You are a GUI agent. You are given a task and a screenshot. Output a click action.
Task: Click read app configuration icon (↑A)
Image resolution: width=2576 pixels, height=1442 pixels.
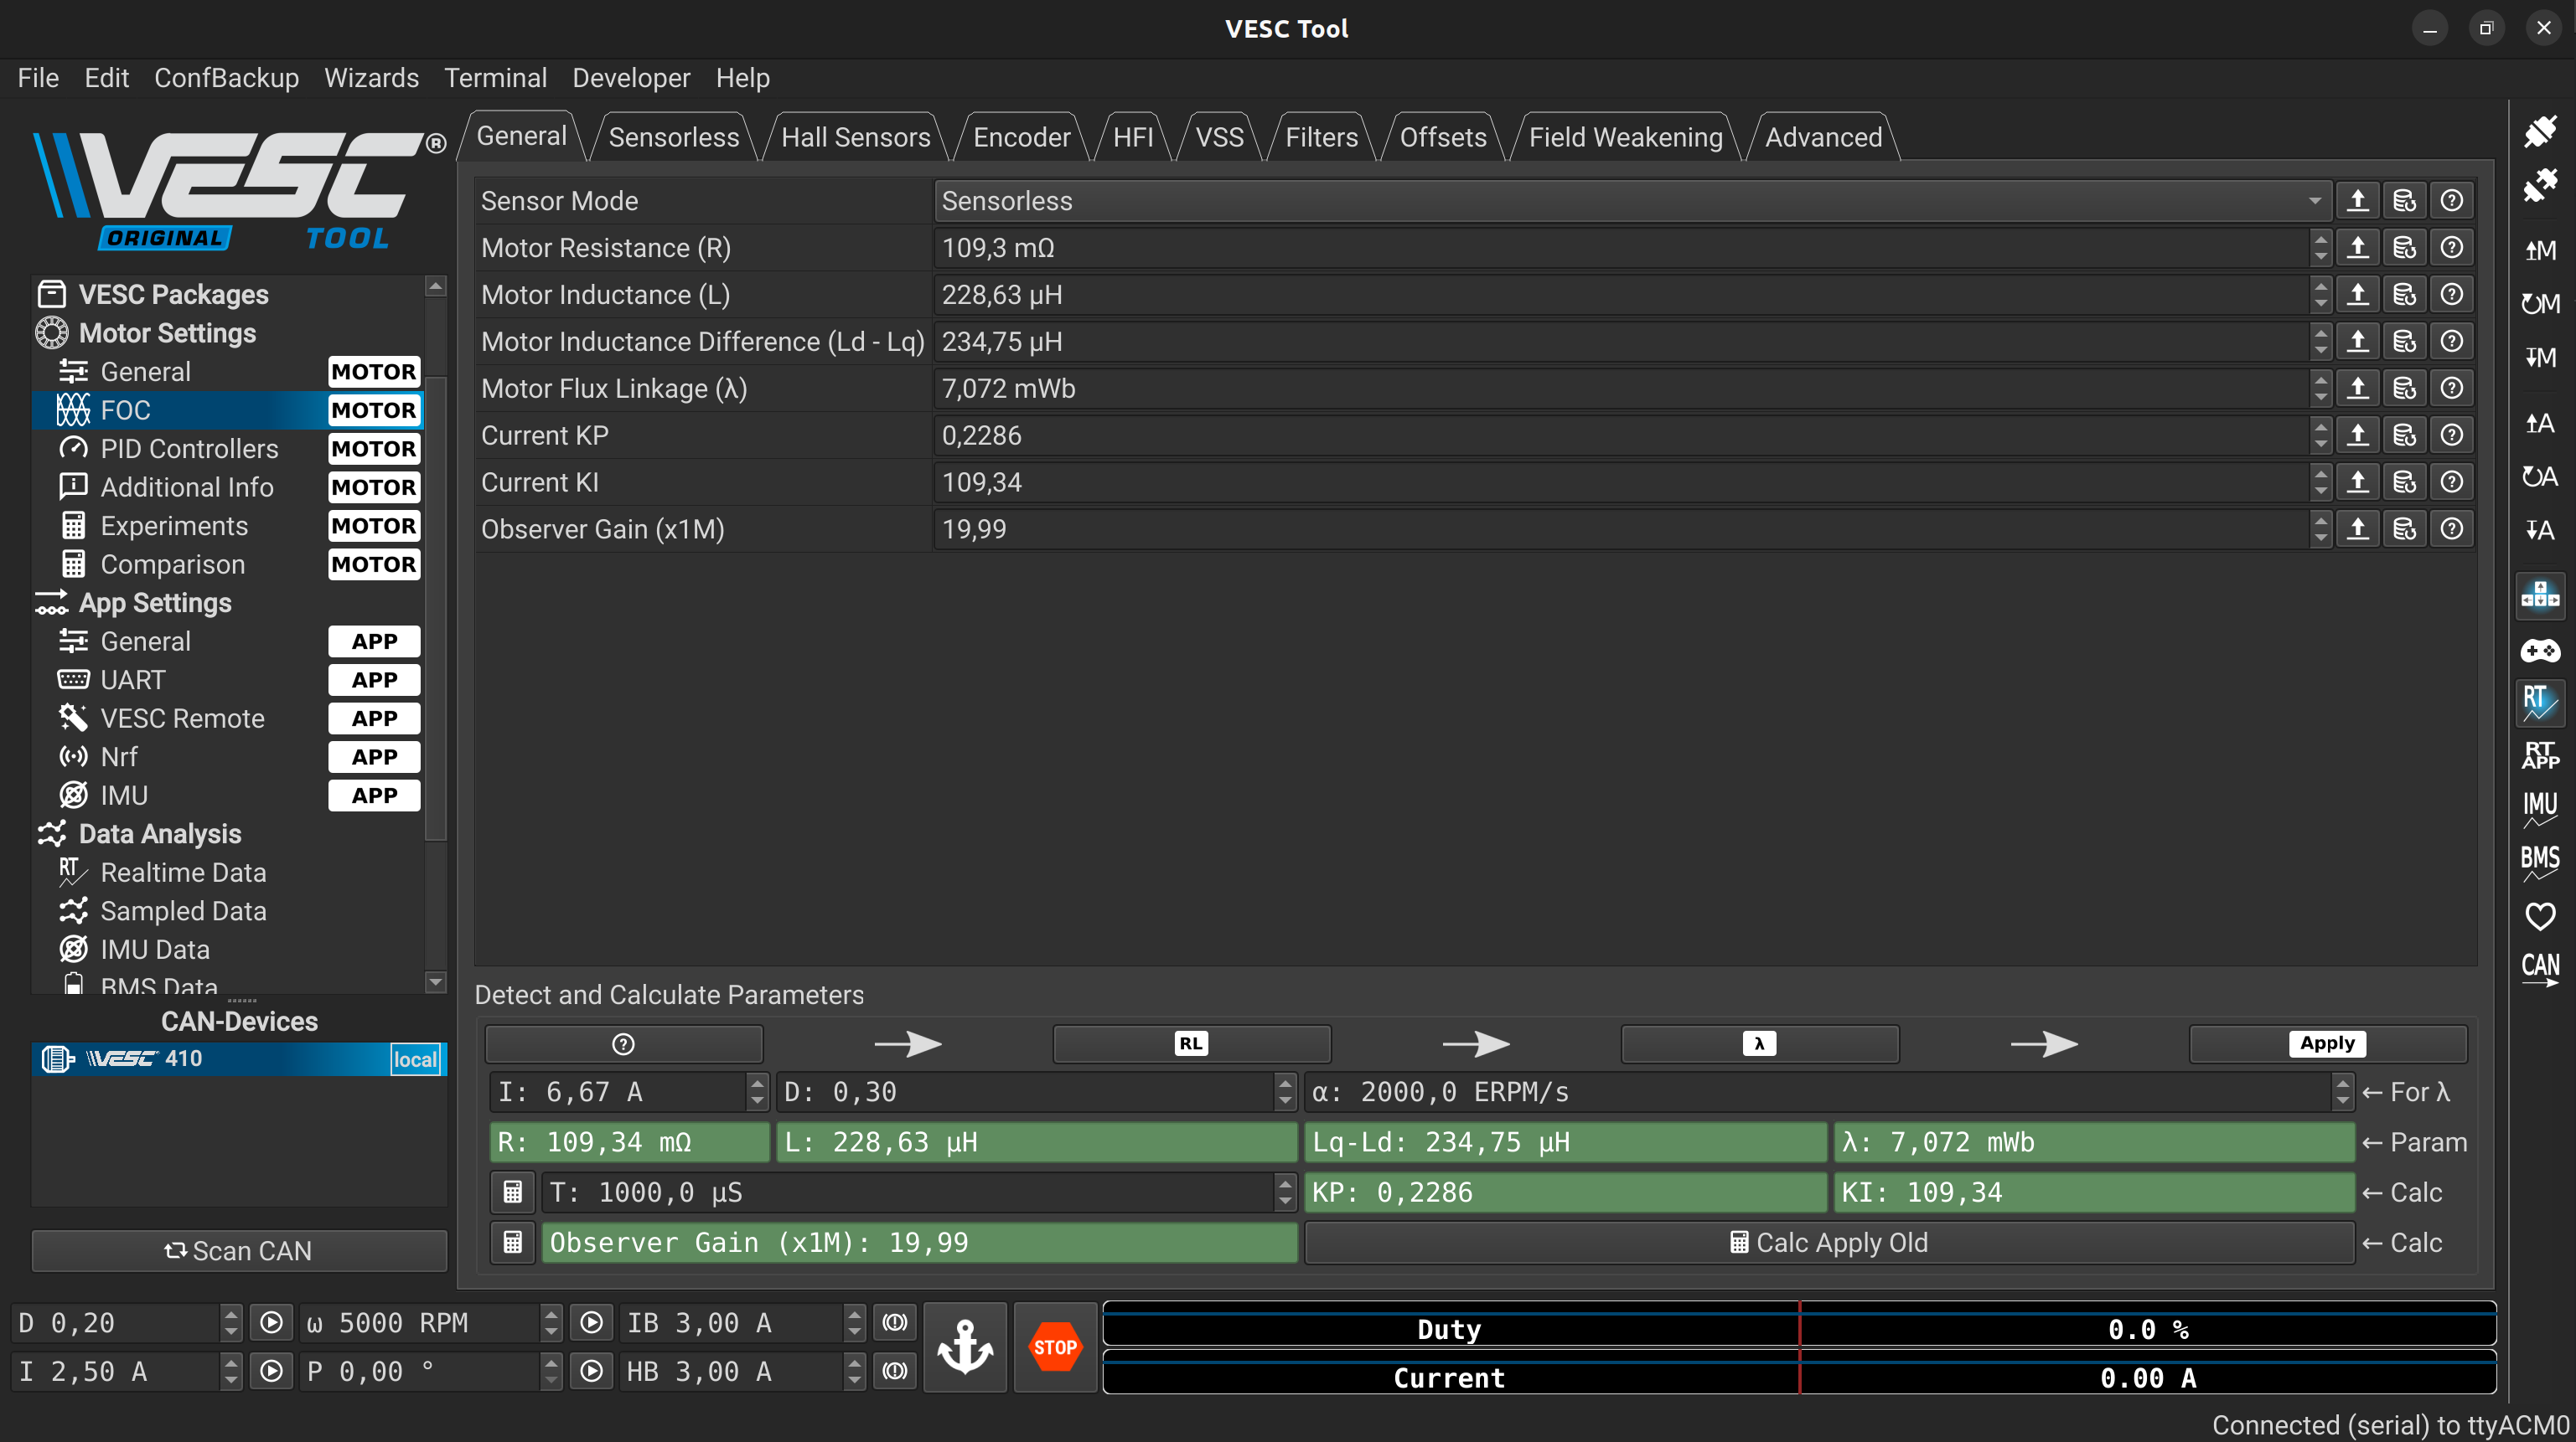click(2539, 423)
